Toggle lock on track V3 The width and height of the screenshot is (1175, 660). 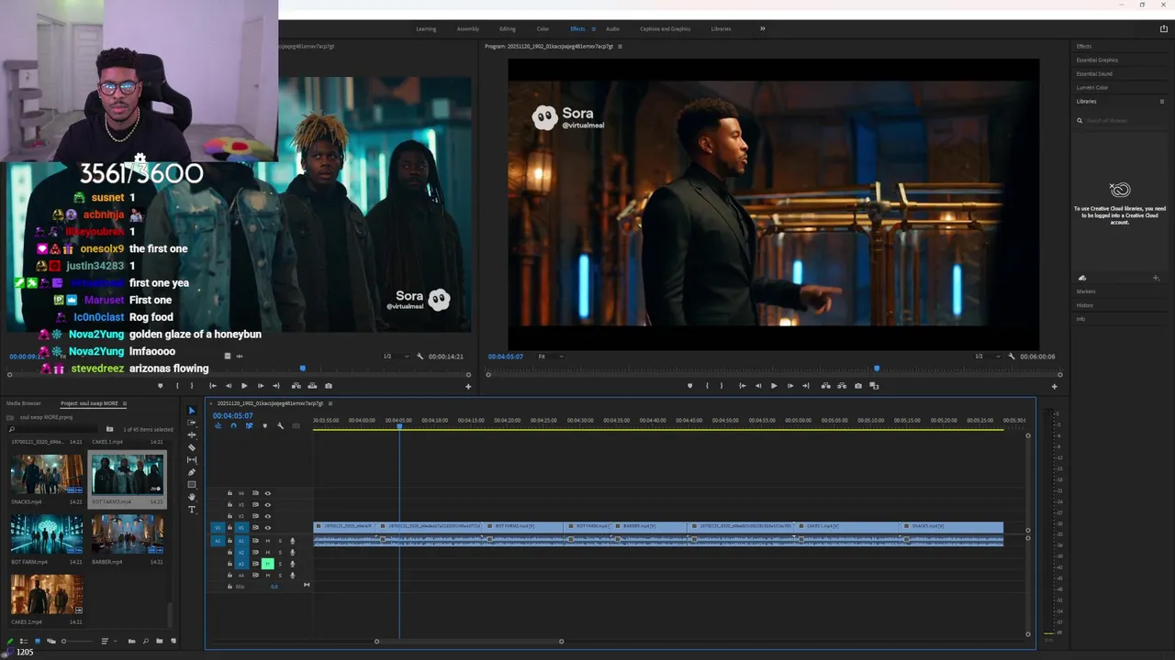click(229, 504)
